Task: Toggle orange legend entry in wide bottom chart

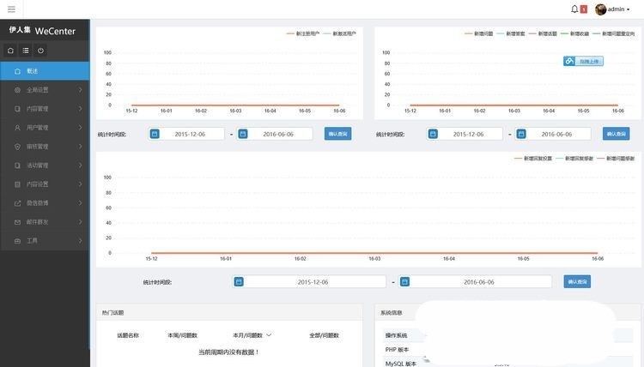Action: pos(533,159)
